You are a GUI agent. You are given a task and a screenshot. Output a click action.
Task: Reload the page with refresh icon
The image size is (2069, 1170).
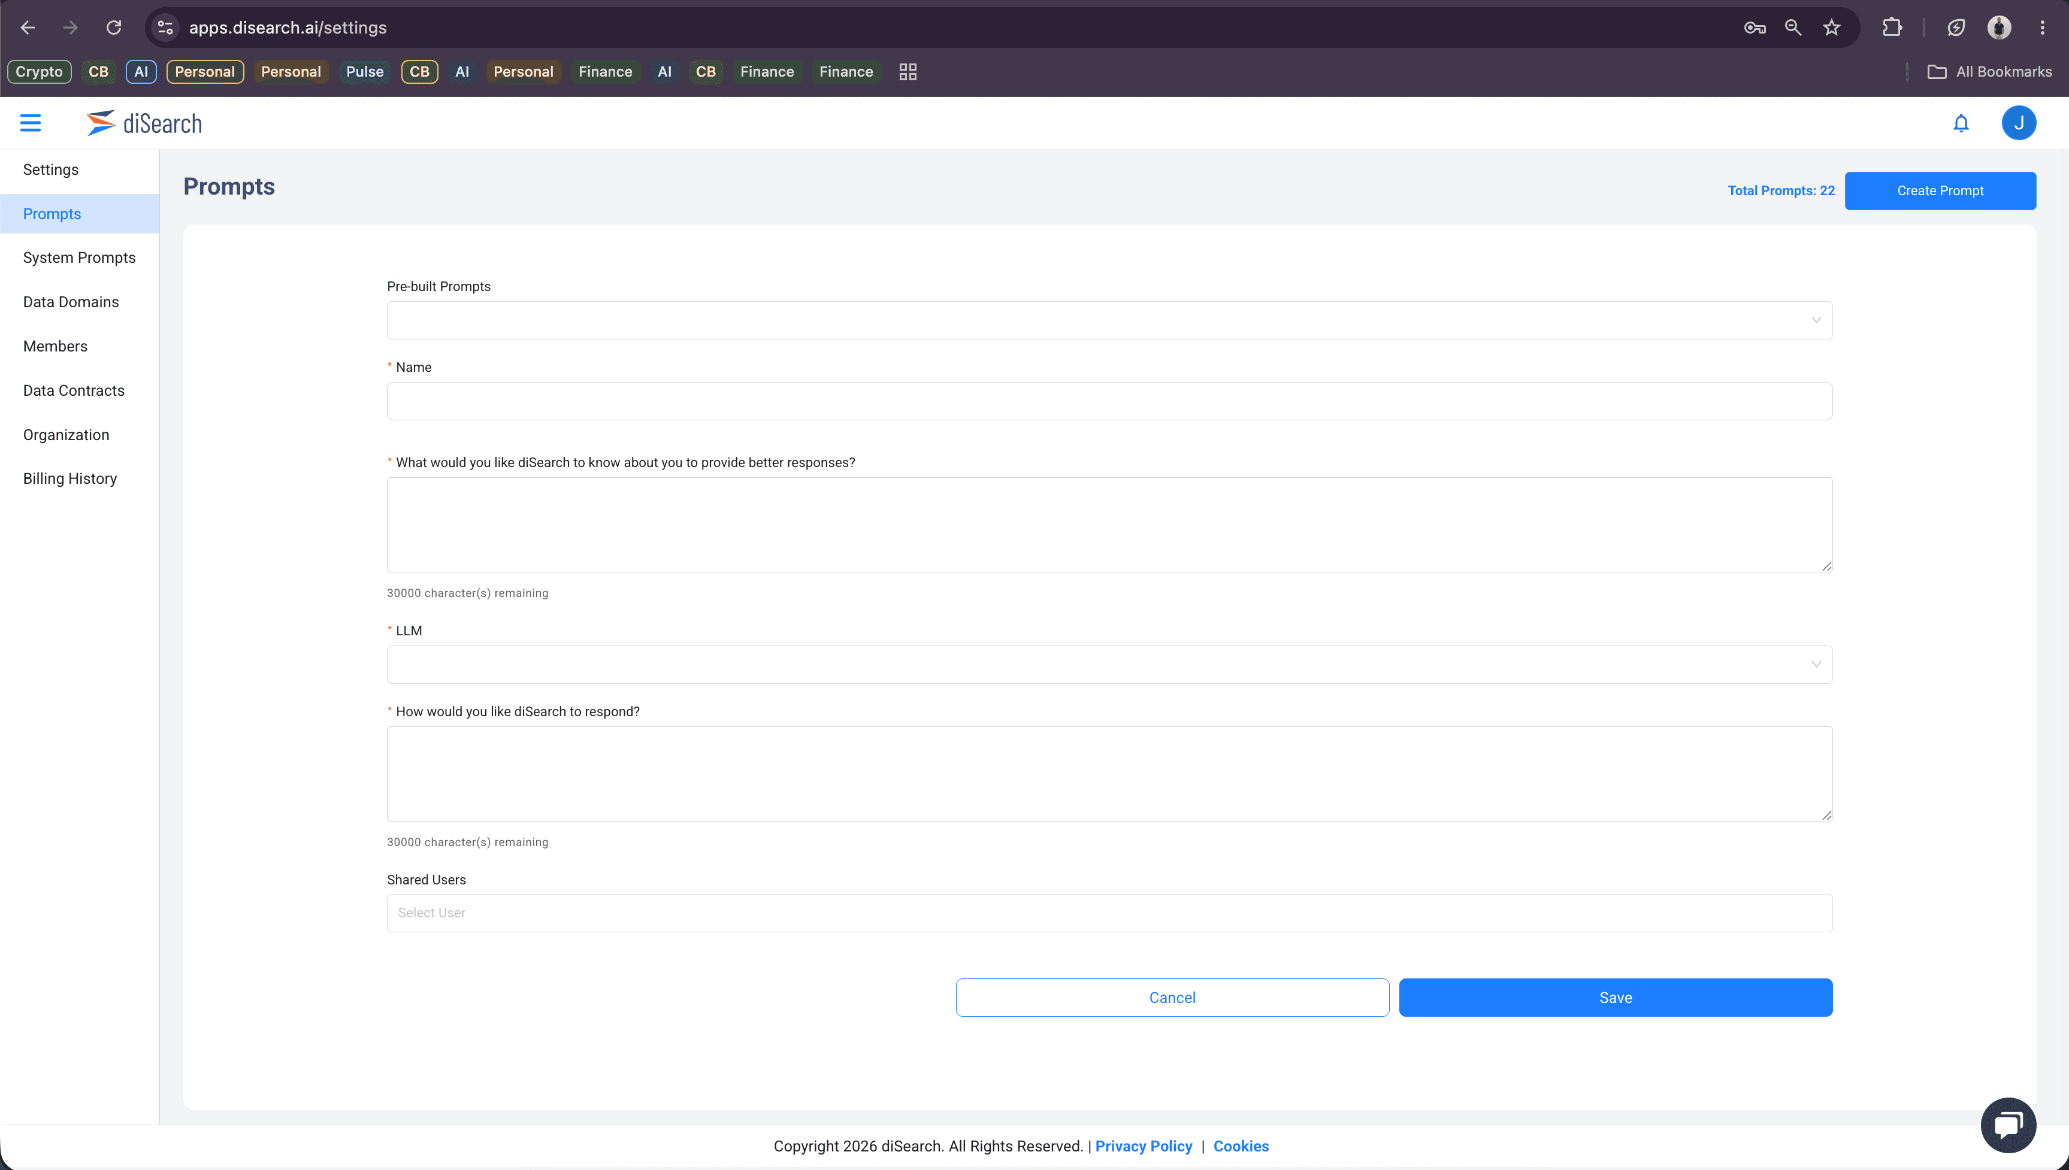coord(113,28)
